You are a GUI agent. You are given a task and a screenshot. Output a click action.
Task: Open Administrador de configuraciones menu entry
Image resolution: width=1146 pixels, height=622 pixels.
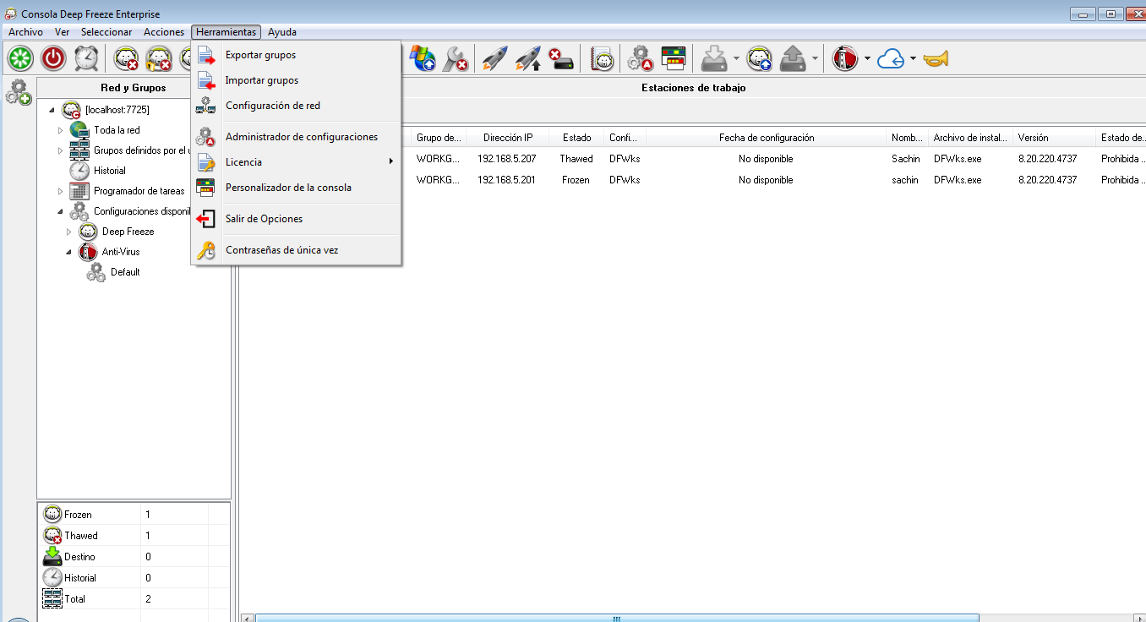pyautogui.click(x=297, y=137)
